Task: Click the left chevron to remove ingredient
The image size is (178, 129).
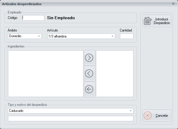Action: 89,74
